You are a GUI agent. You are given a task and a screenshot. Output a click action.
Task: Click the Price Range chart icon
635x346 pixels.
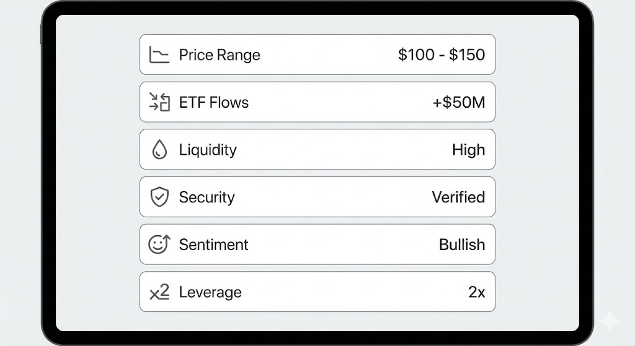pos(159,54)
